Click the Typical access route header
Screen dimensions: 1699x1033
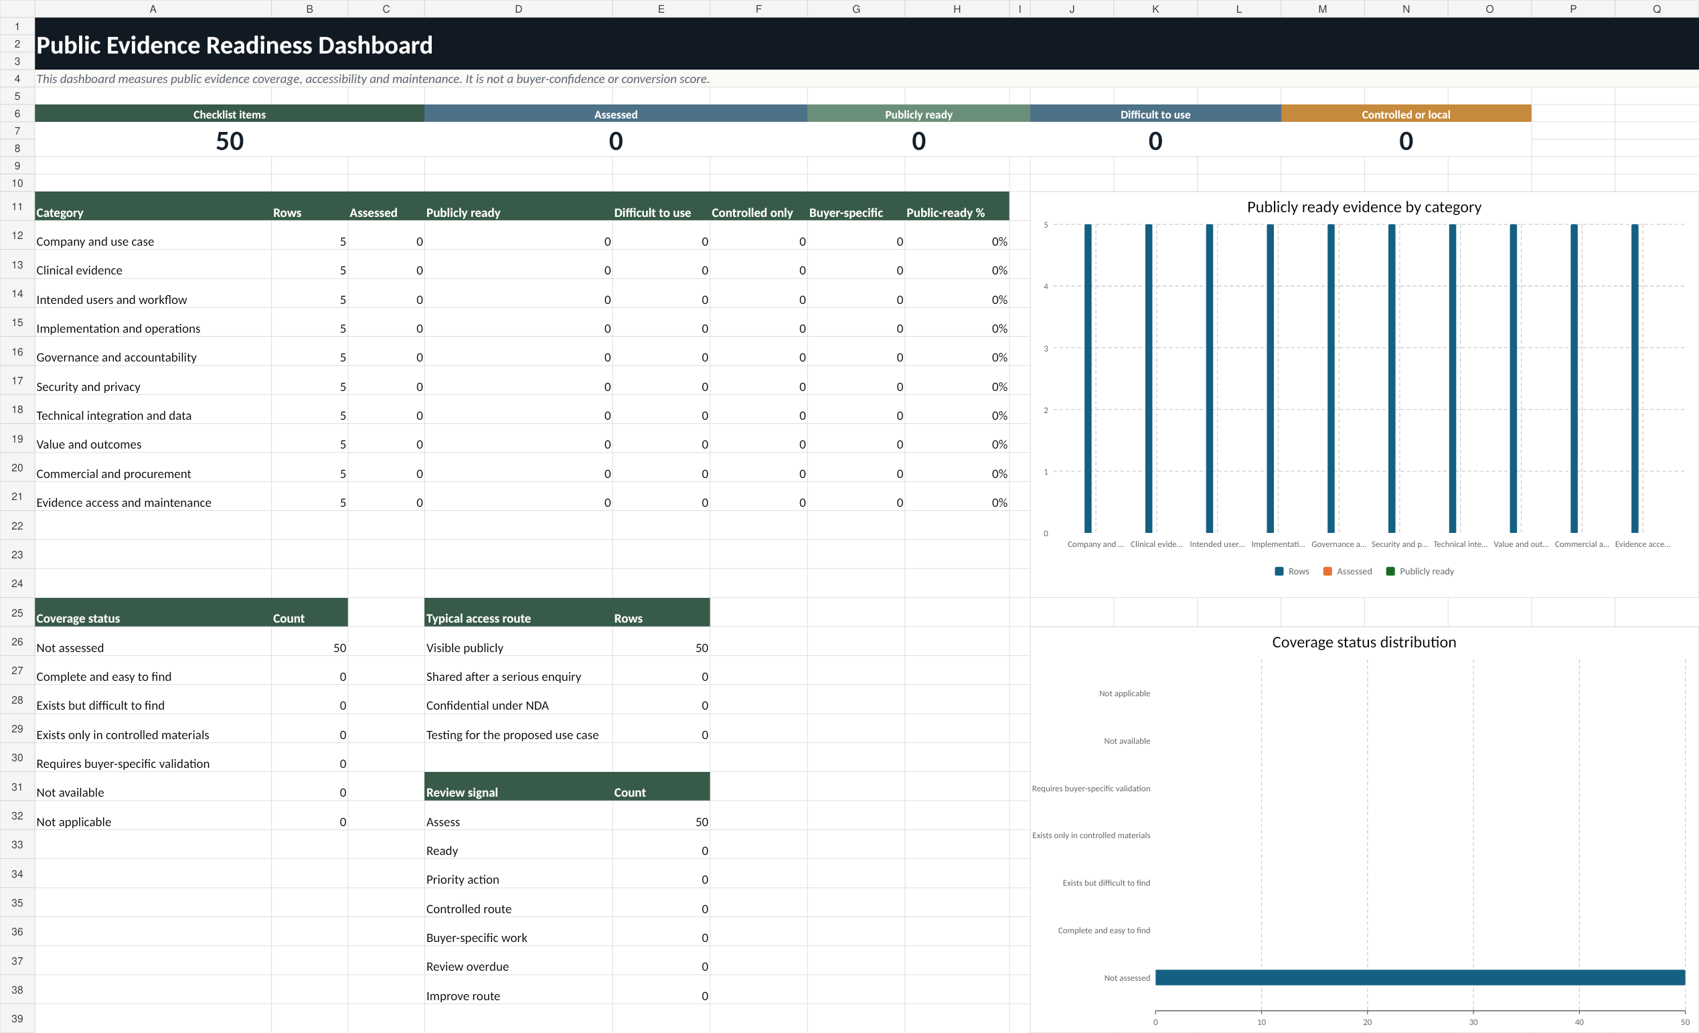[519, 613]
